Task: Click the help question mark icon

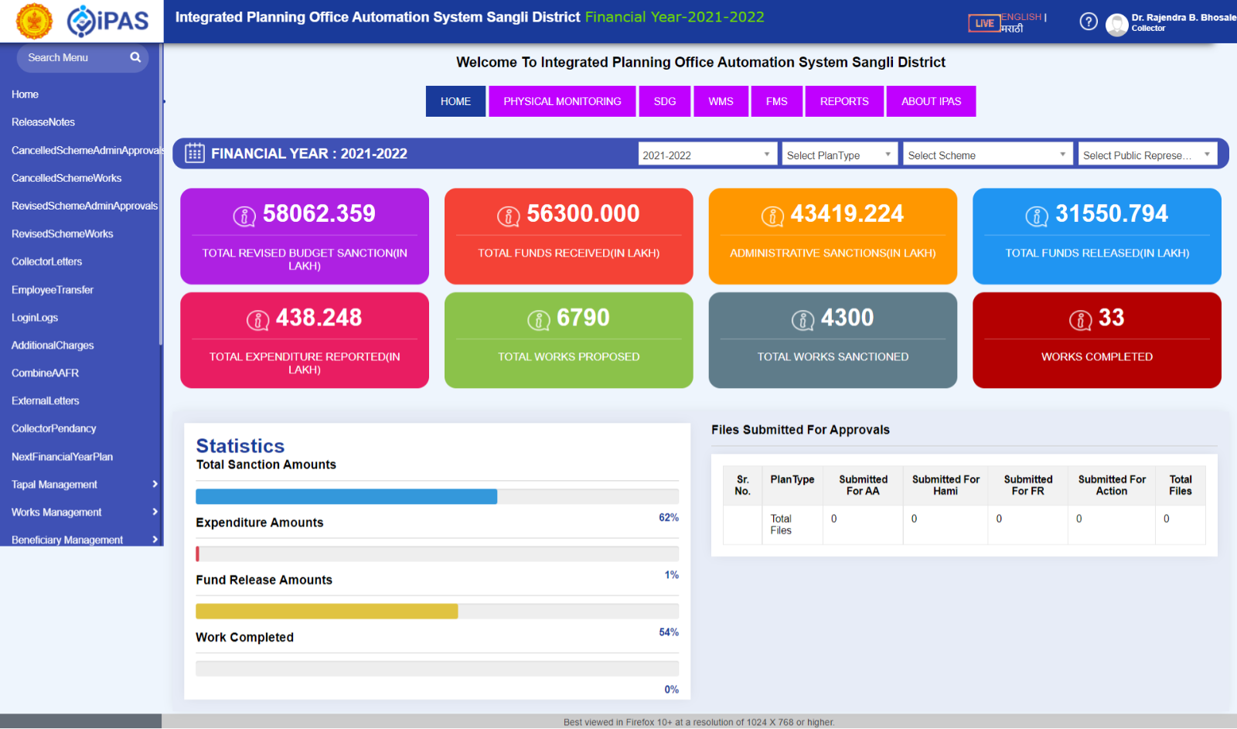Action: point(1088,22)
